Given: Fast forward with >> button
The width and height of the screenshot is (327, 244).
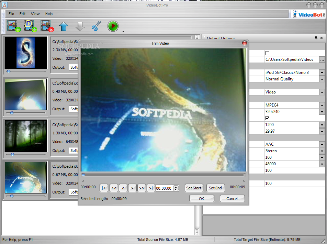Looking at the screenshot, I should [142, 188].
